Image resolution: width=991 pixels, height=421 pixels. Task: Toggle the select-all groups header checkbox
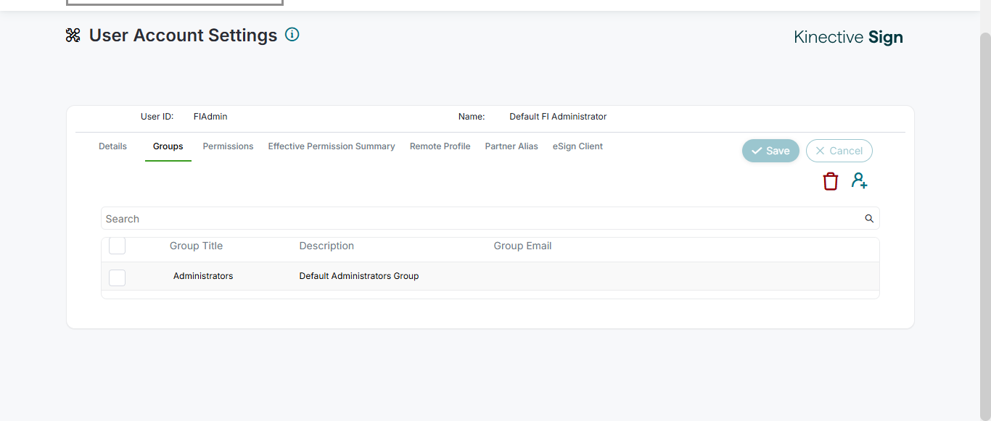[117, 246]
